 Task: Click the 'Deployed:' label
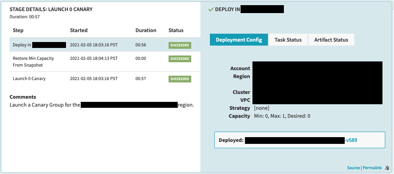[231, 140]
